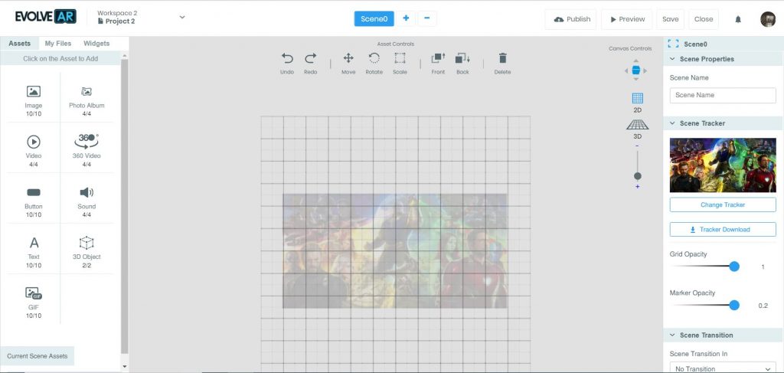Open user profile avatar
Image resolution: width=784 pixels, height=373 pixels.
767,19
